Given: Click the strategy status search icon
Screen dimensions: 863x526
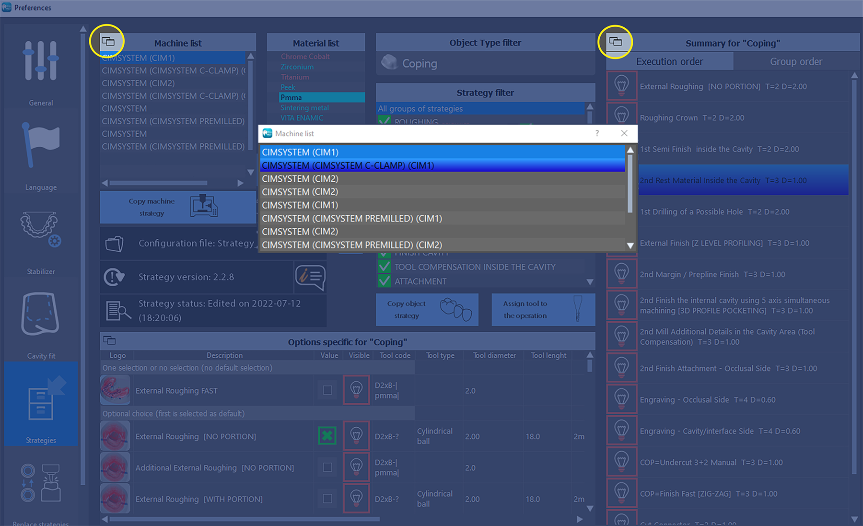Looking at the screenshot, I should [x=118, y=311].
